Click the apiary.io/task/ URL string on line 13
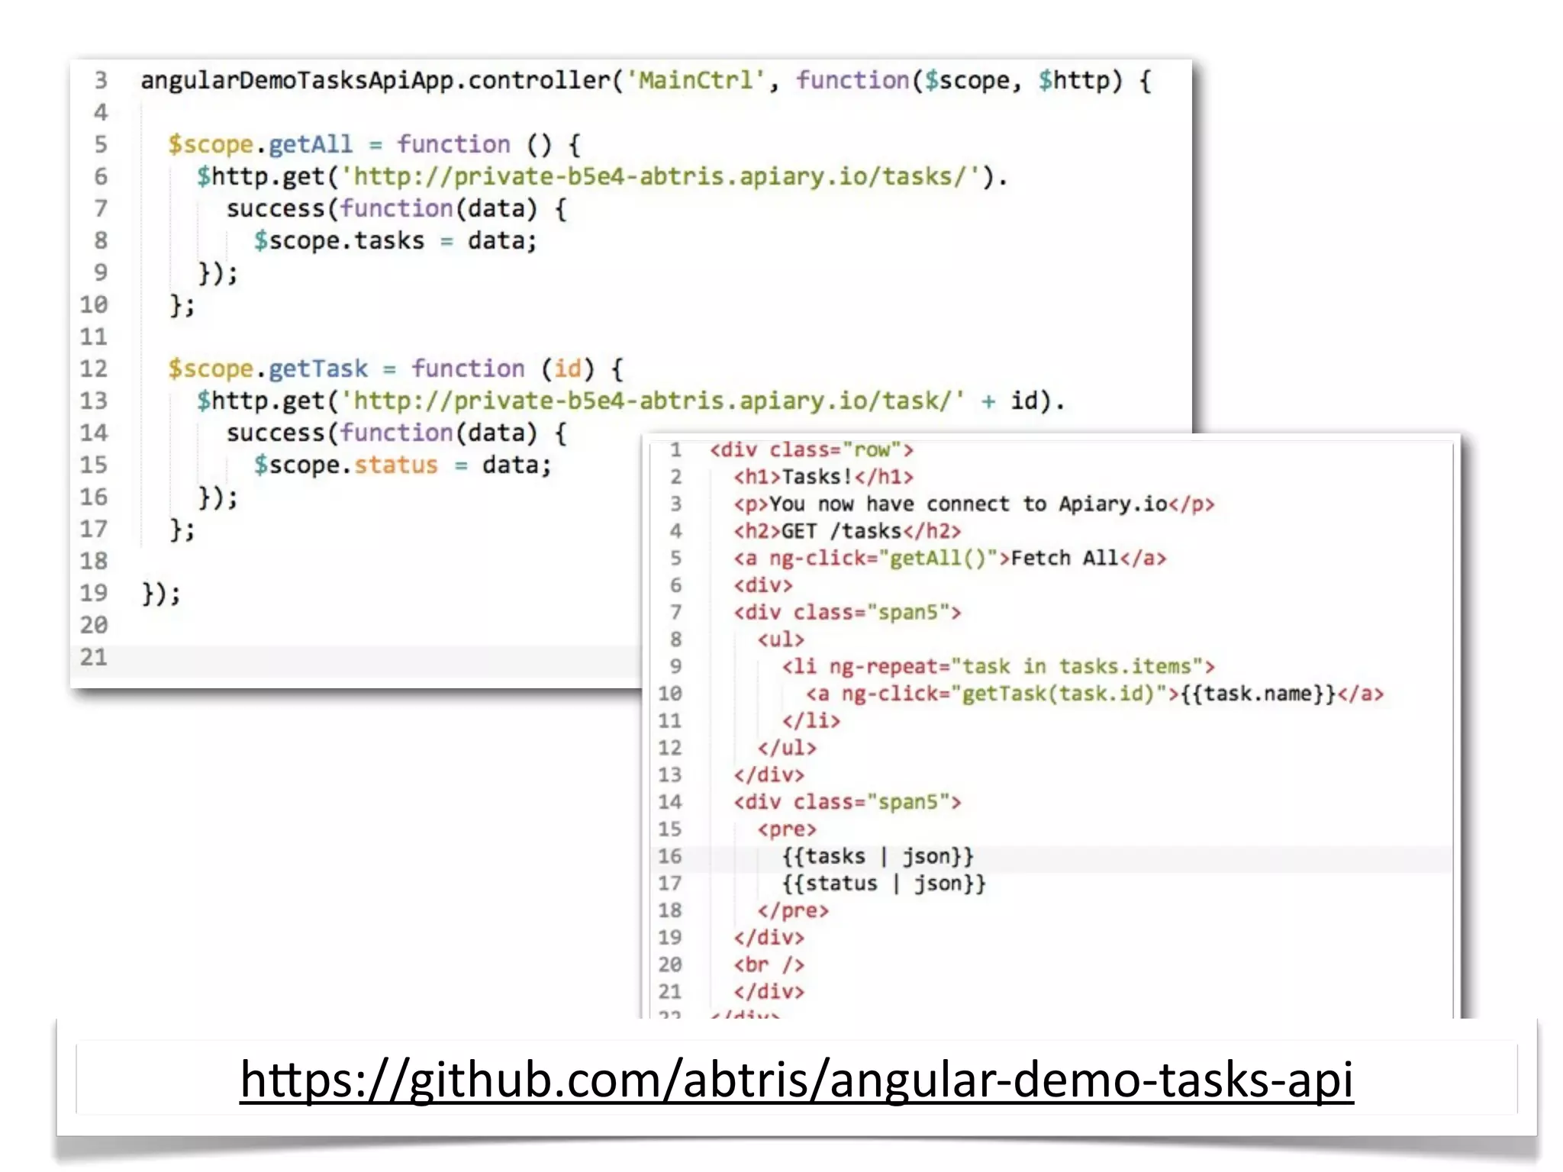Screen dimensions: 1563x1172 coord(652,401)
